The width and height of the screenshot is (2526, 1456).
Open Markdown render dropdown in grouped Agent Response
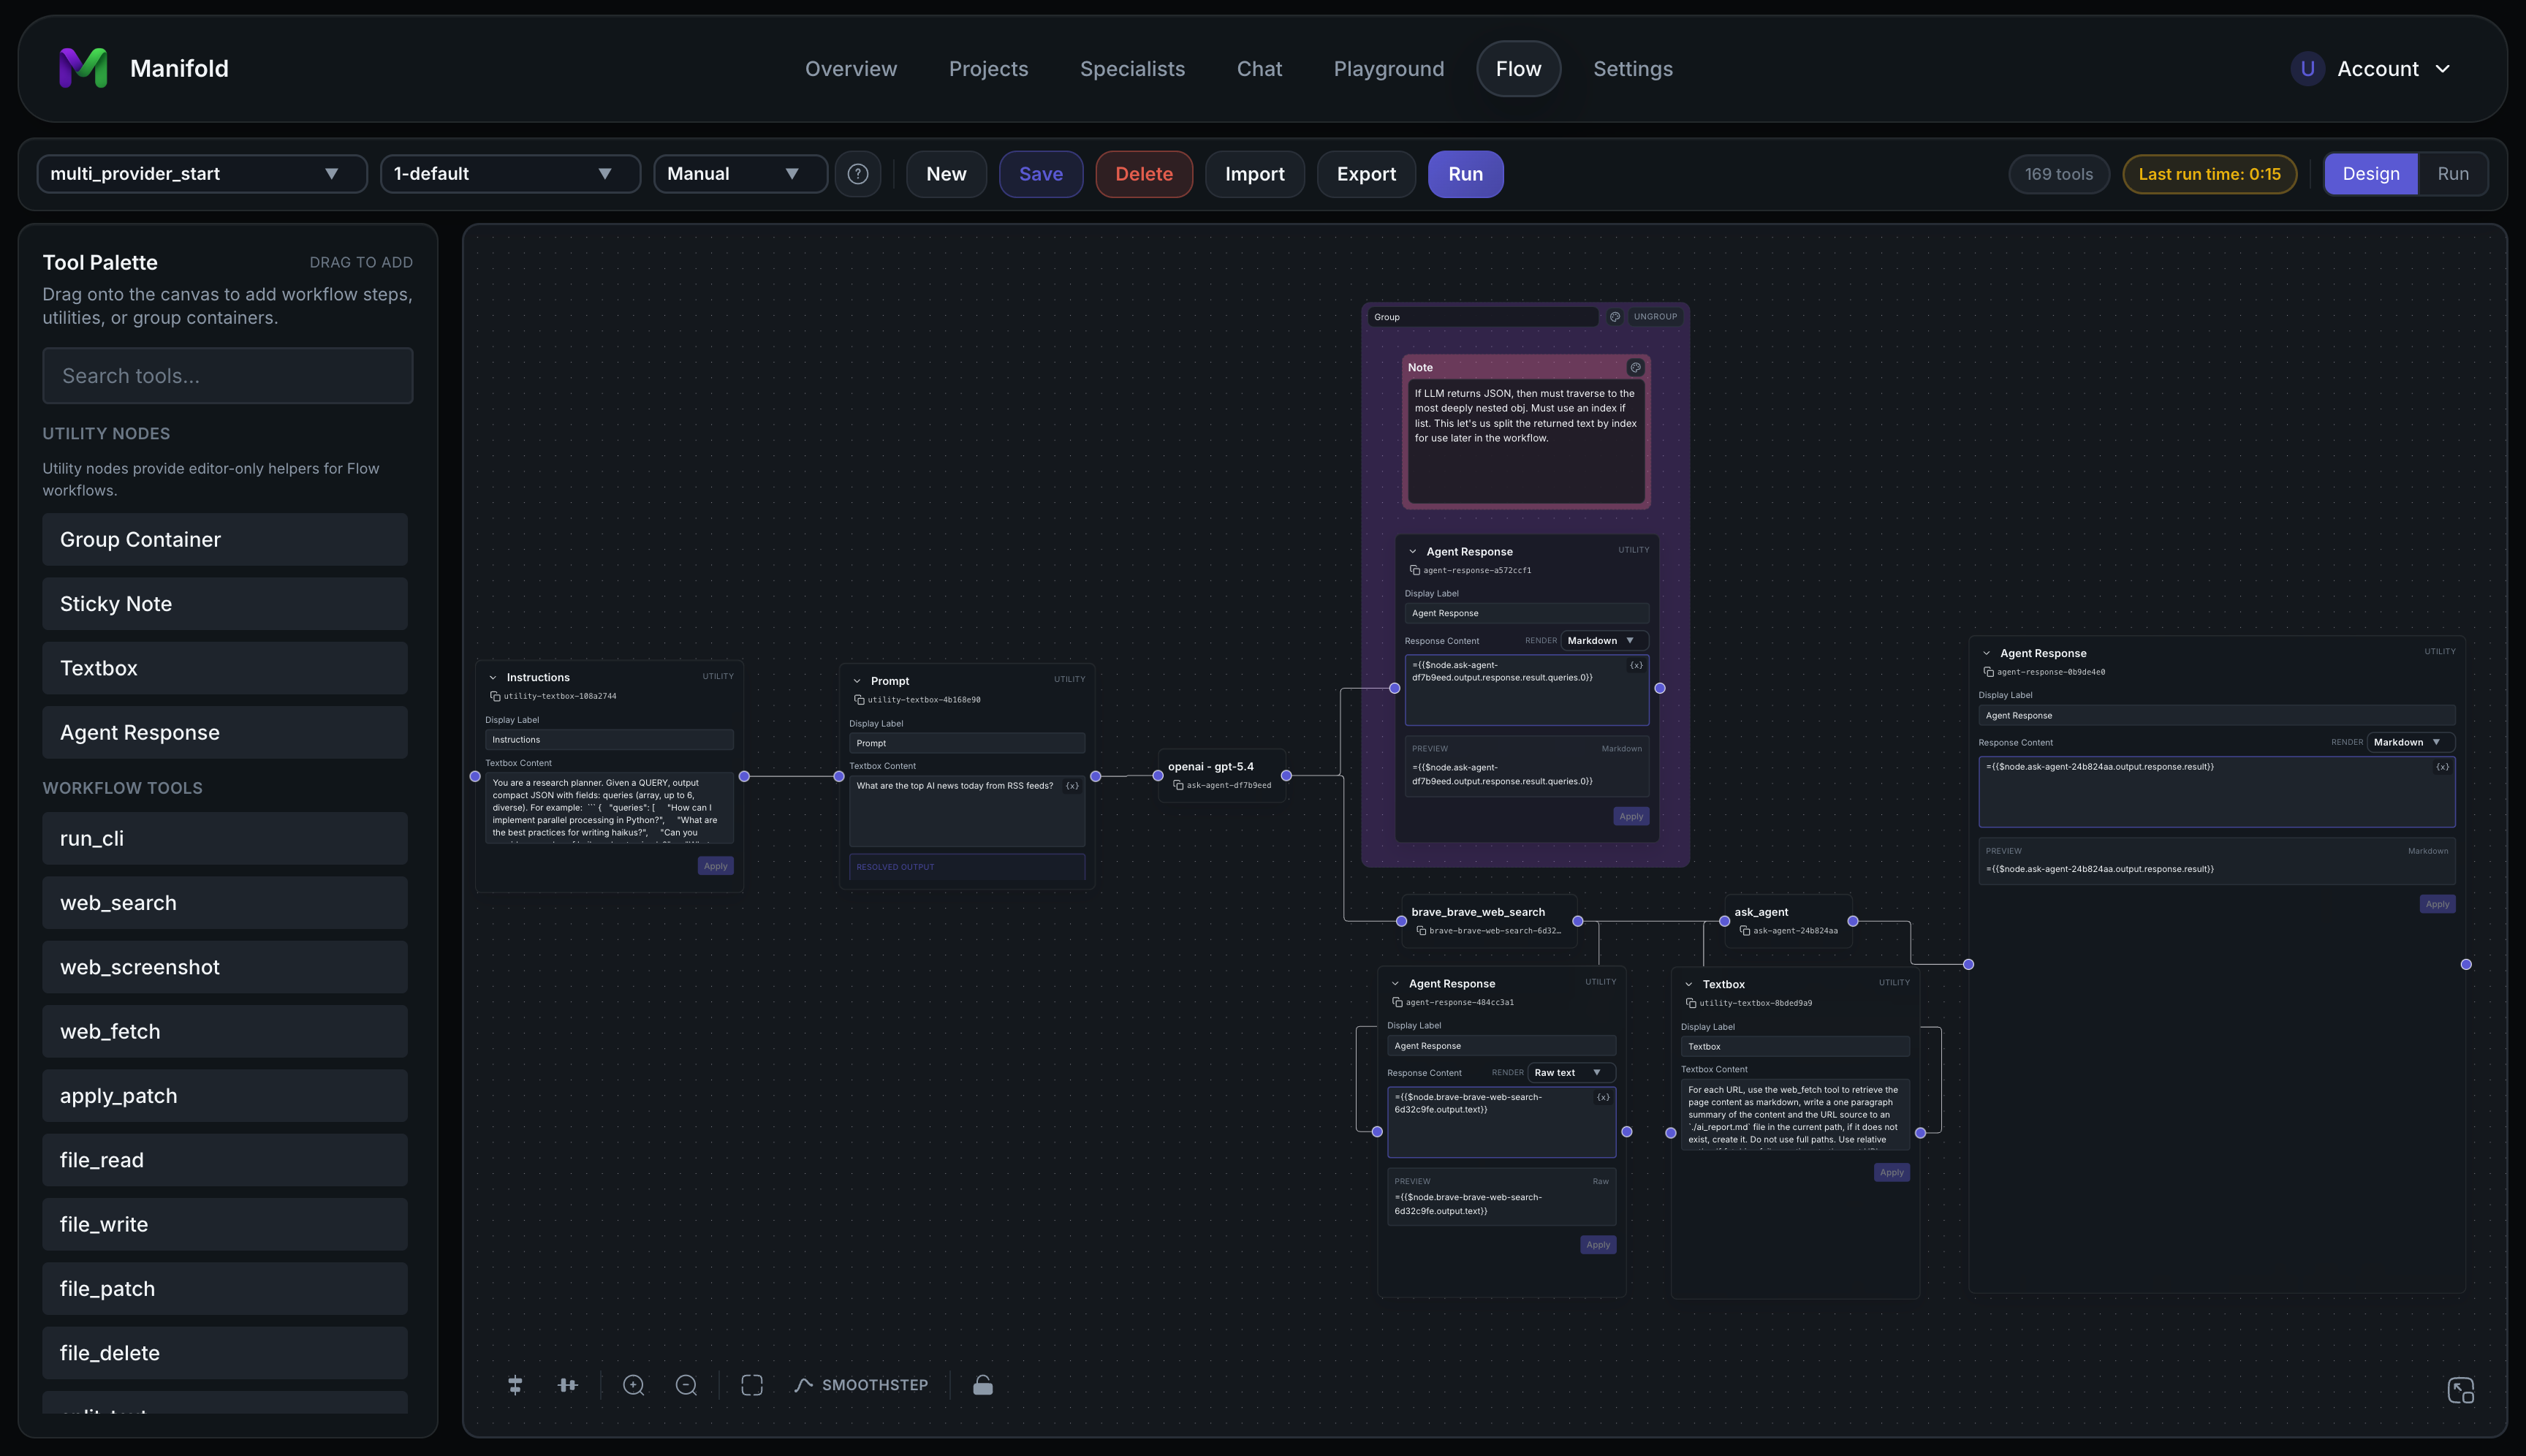(x=1604, y=641)
